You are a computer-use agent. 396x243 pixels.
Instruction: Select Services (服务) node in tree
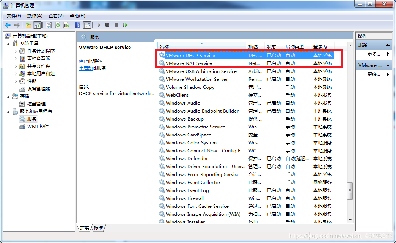click(x=32, y=119)
